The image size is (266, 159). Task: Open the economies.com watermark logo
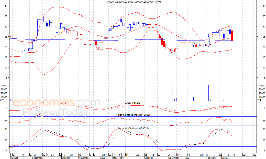56,103
